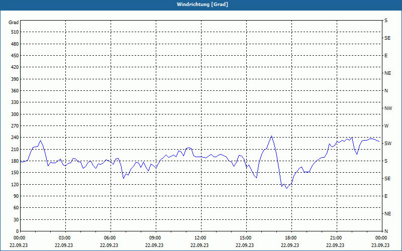402x251 pixels.
Task: Click the chart title 'Windrichtung [Grad]'
Action: pyautogui.click(x=203, y=5)
